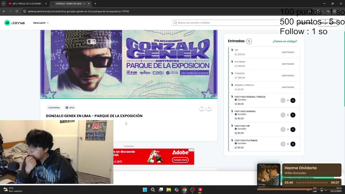
Task: Open Windows taskbar search
Action: pyautogui.click(x=153, y=190)
